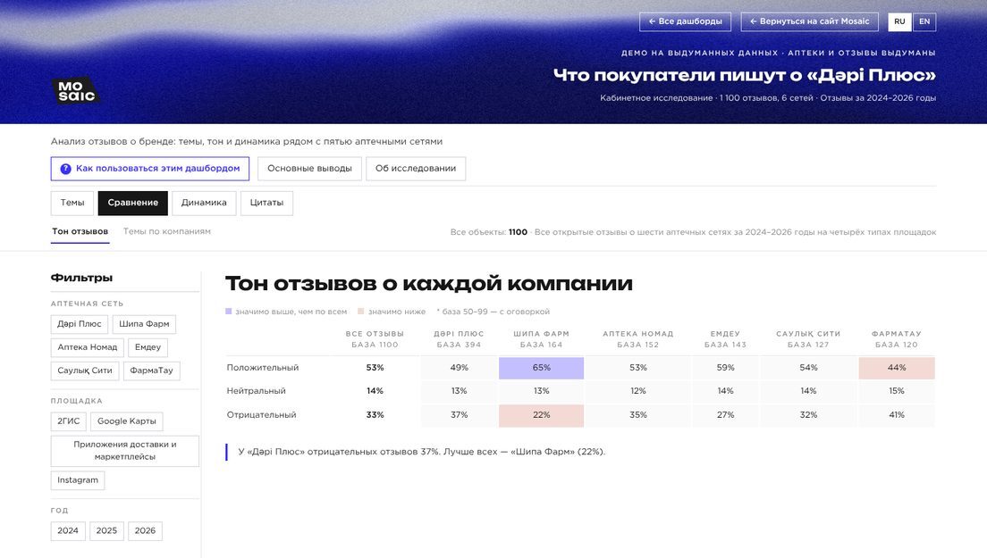
Task: Click the pink 'значимо ниже' legend swatch
Action: click(x=360, y=311)
